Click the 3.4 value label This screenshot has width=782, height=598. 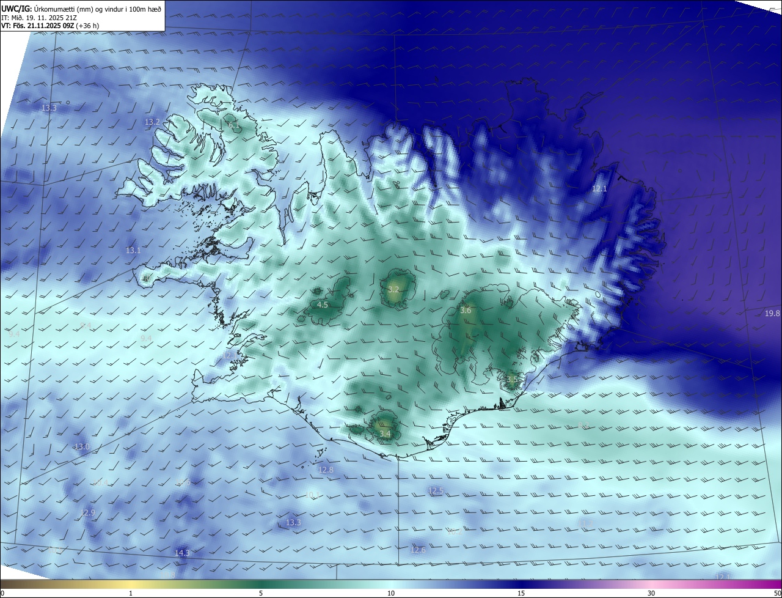[x=385, y=434]
